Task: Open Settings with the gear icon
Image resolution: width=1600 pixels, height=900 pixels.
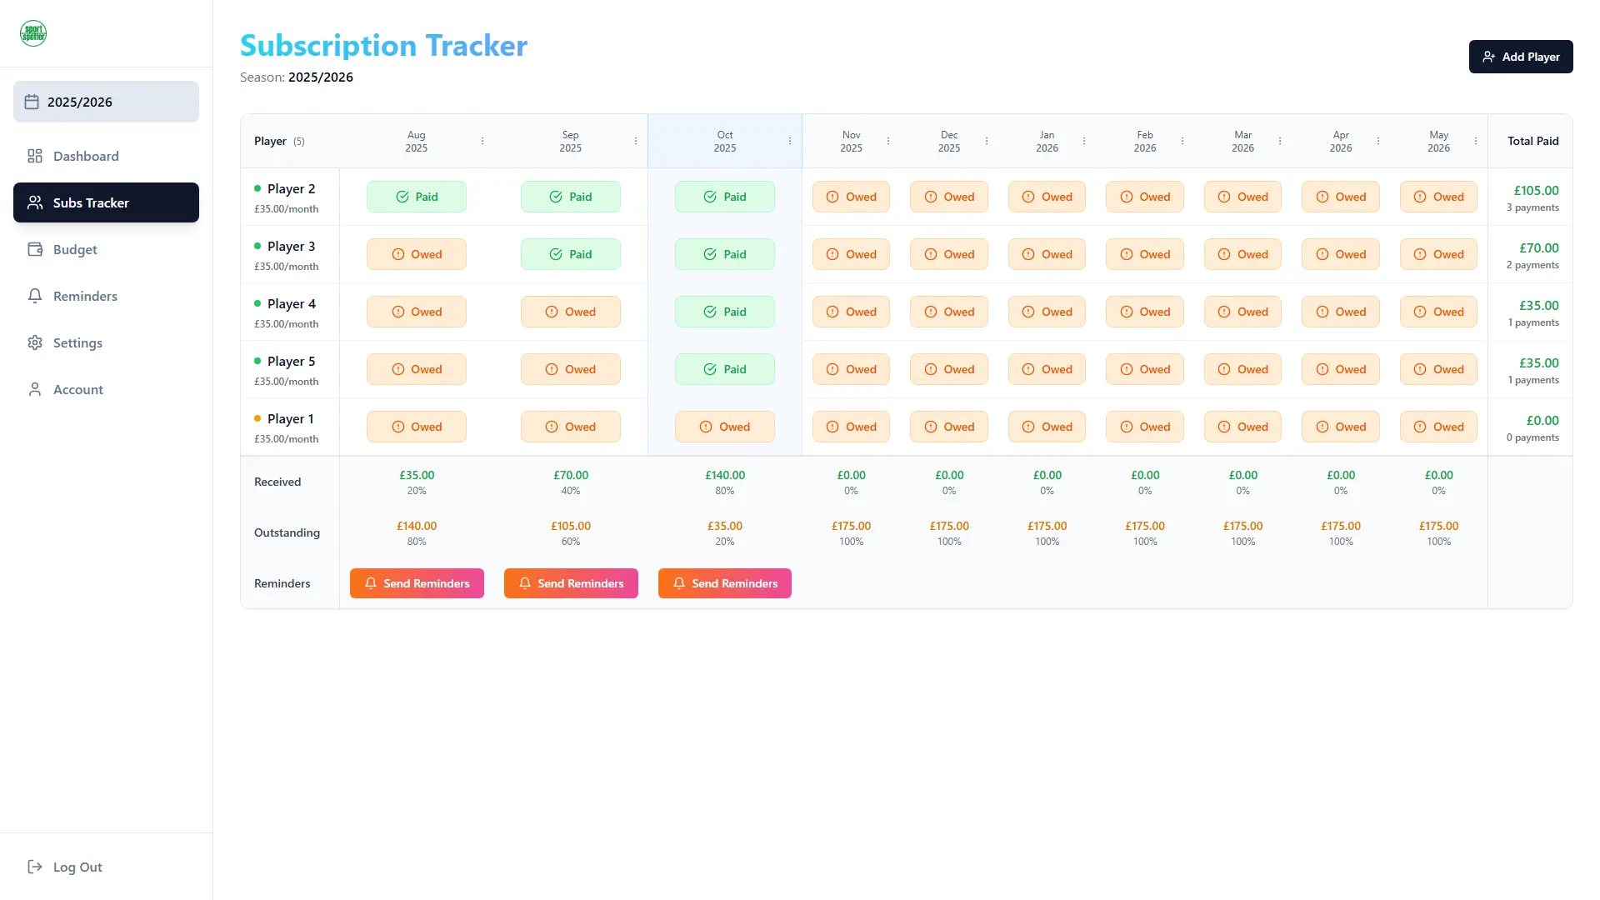Action: 34,342
